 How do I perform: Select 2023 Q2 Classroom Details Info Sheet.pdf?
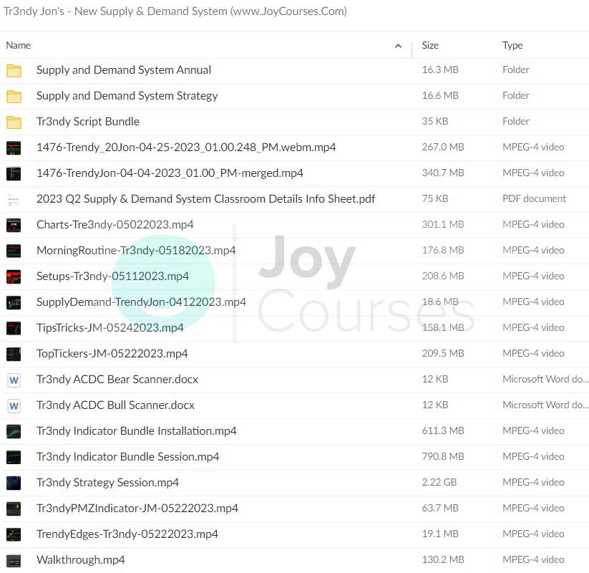tap(205, 199)
